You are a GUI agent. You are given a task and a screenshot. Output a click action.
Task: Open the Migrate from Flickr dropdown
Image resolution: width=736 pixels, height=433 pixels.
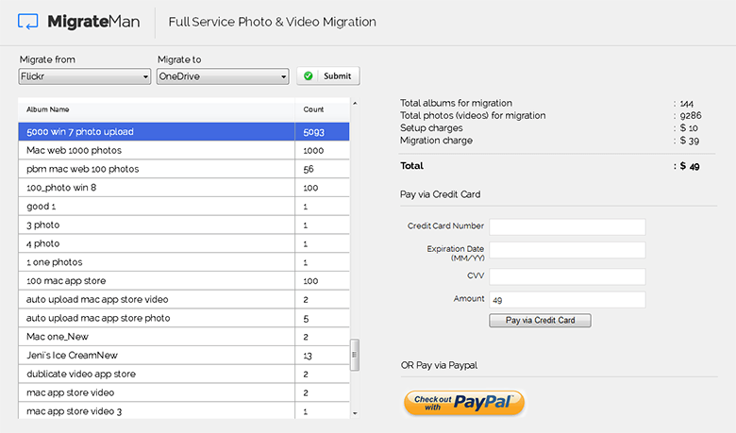[85, 76]
